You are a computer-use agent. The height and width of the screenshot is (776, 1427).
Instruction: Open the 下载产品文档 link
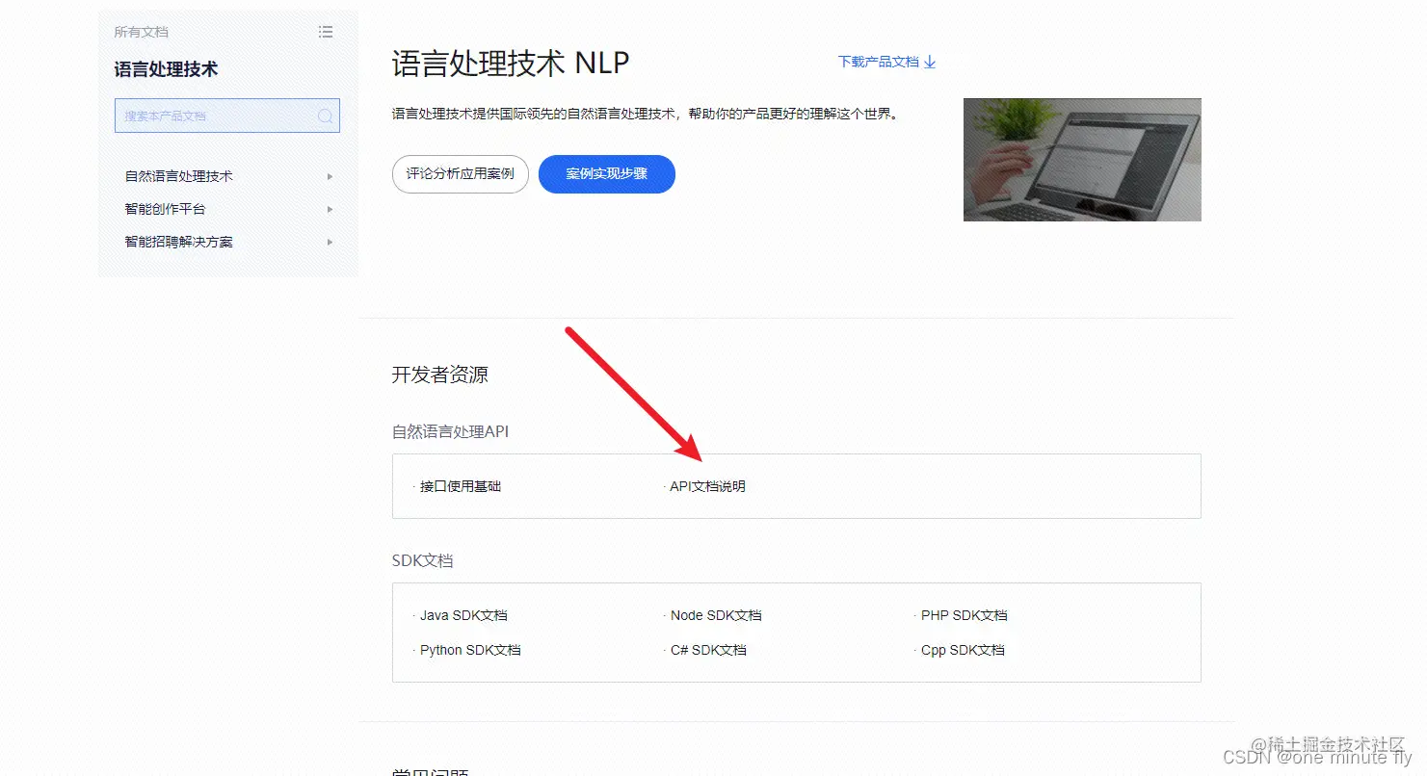pyautogui.click(x=879, y=61)
